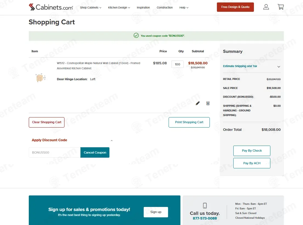
Task: Expand Estimate Shipping and Tax section
Action: [252, 66]
